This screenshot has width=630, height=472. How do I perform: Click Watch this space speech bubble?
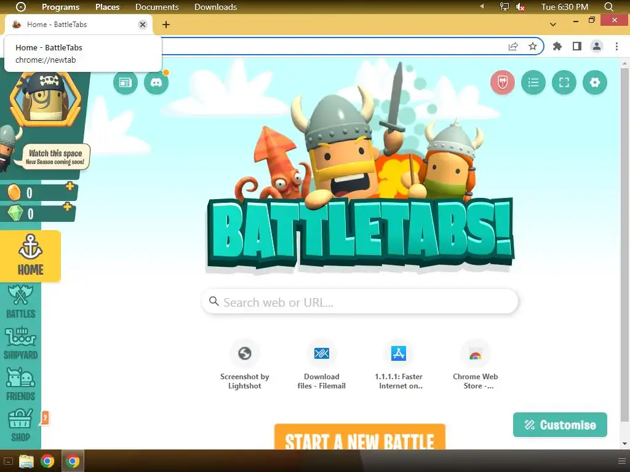[55, 157]
